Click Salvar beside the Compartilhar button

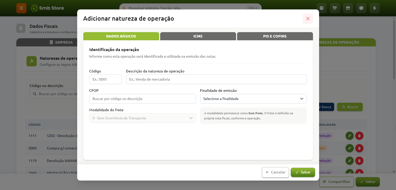click(x=367, y=182)
